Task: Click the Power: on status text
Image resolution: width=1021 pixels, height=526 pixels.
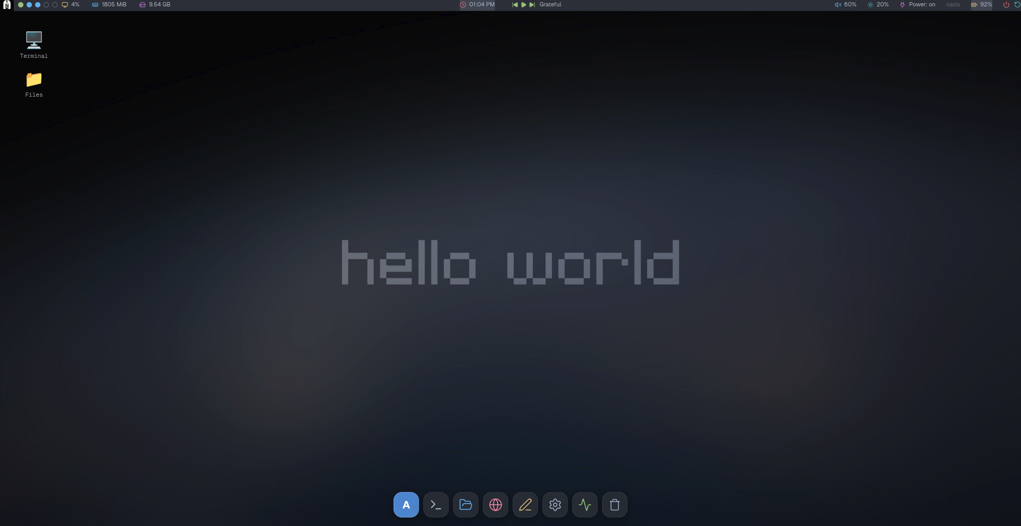Action: (x=922, y=4)
